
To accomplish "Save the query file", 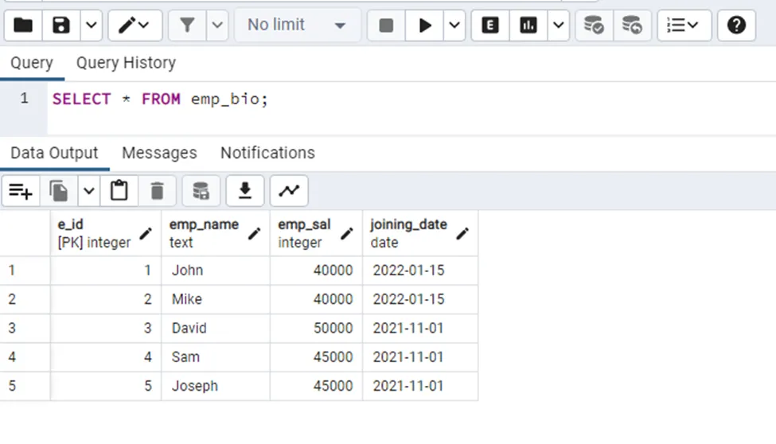I will [61, 25].
